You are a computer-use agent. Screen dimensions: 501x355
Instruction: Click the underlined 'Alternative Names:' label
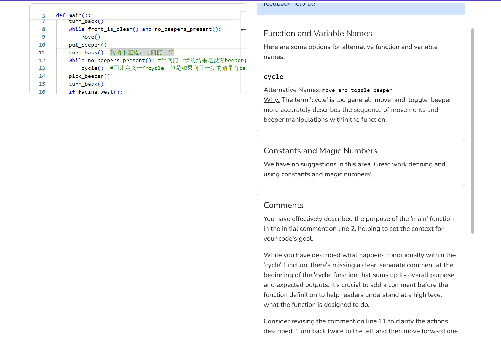tap(292, 90)
